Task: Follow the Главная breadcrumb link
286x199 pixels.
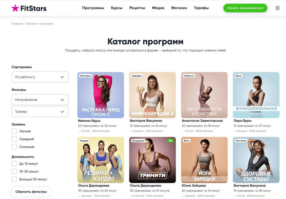Action: [17, 24]
